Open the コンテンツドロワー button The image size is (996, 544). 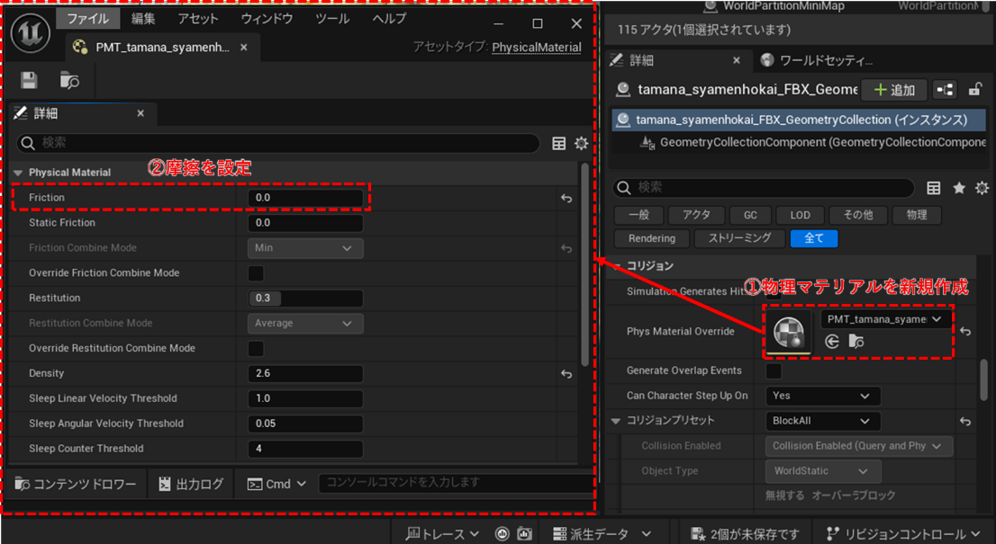click(76, 484)
